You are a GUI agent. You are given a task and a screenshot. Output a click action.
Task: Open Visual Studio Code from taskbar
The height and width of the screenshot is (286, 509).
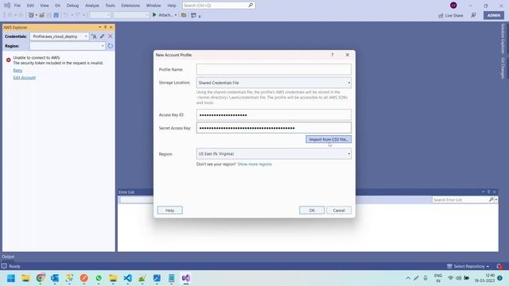coord(127,278)
